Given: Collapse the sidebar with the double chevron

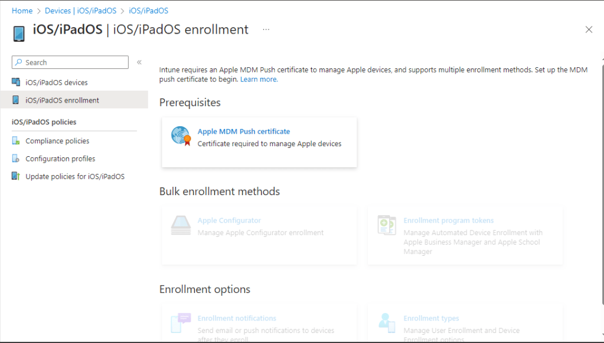Looking at the screenshot, I should coord(139,62).
